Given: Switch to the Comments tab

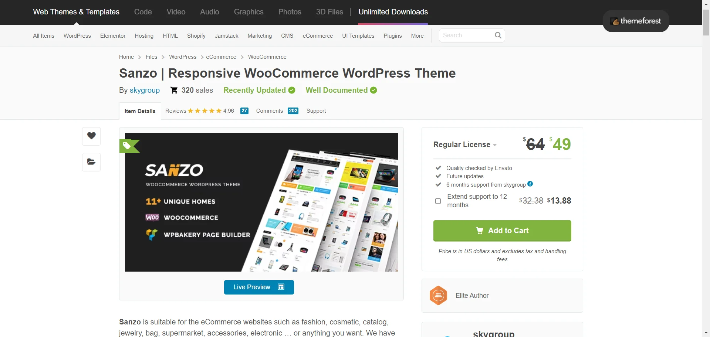Looking at the screenshot, I should tap(270, 111).
